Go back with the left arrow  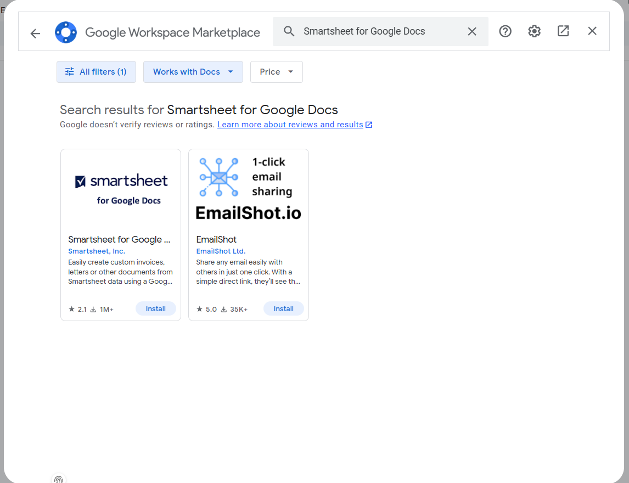click(x=35, y=33)
